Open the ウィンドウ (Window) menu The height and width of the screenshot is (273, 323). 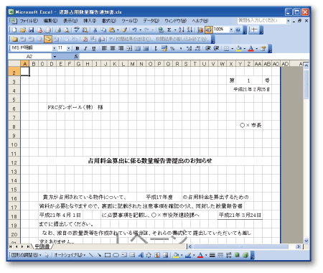click(x=175, y=21)
